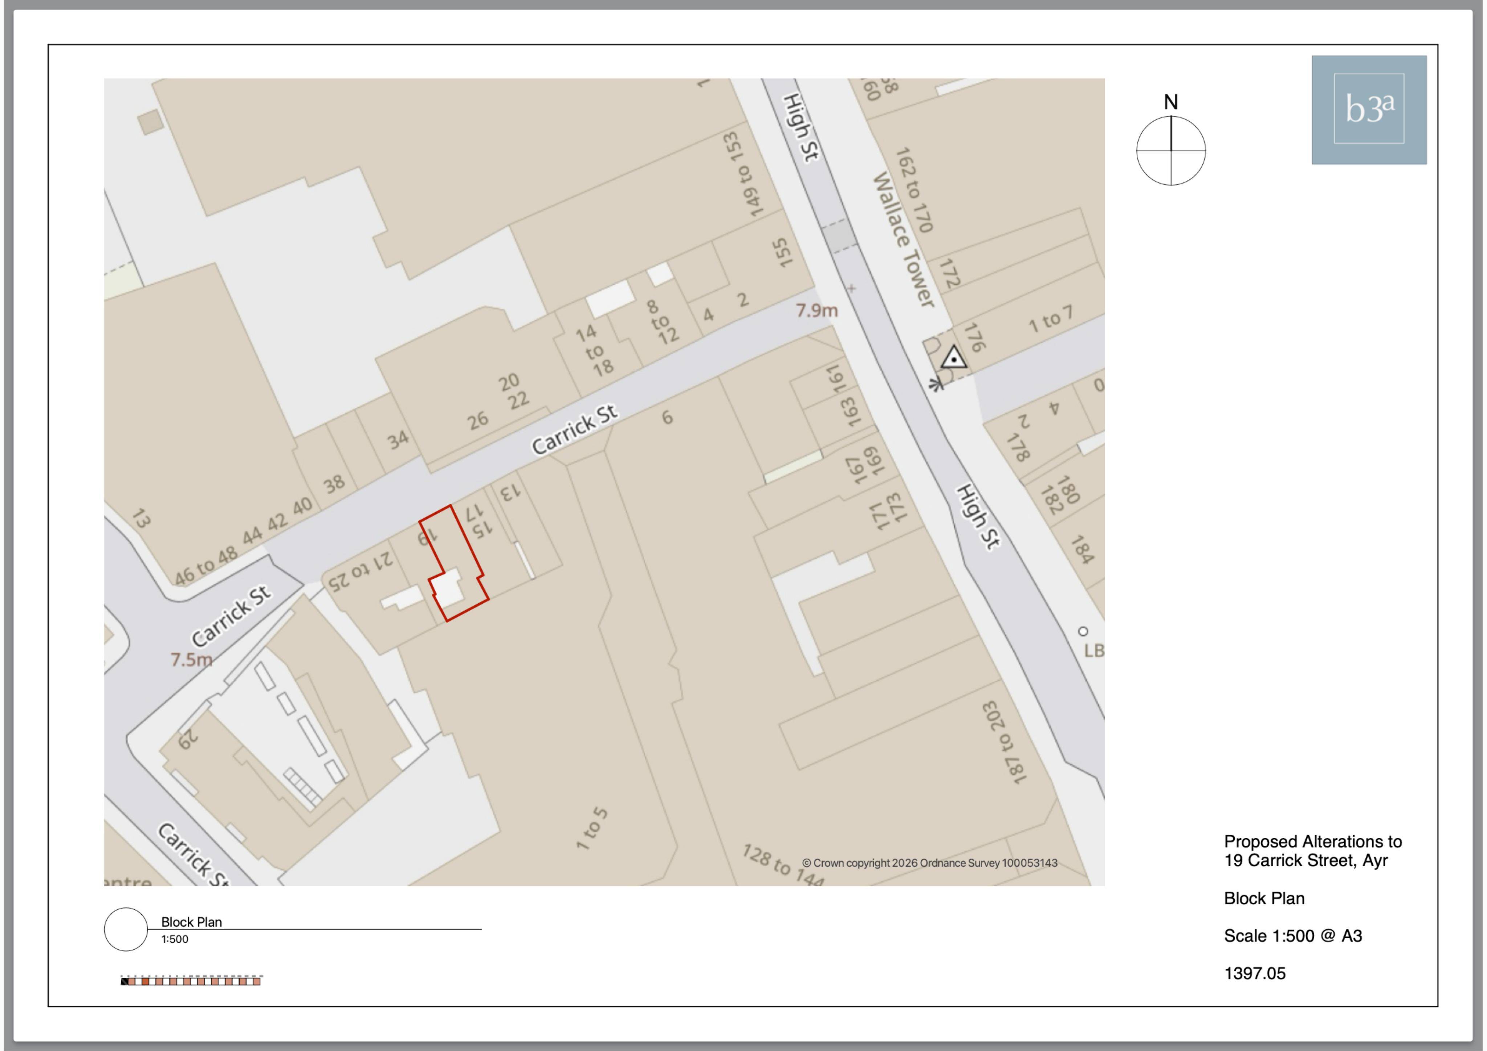Viewport: 1487px width, 1051px height.
Task: Select the 'Proposed Alterations to' title text
Action: (x=1313, y=841)
